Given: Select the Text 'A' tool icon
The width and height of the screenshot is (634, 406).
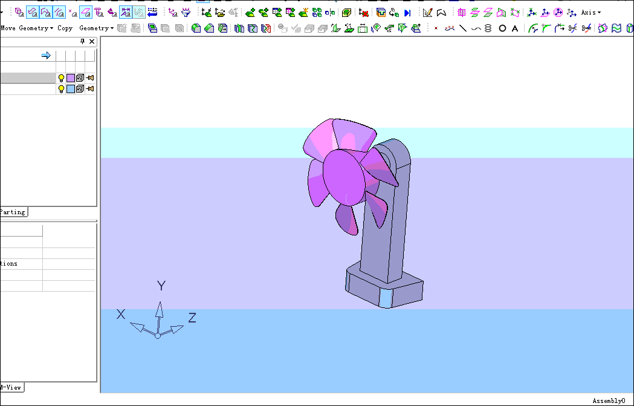Looking at the screenshot, I should [515, 28].
